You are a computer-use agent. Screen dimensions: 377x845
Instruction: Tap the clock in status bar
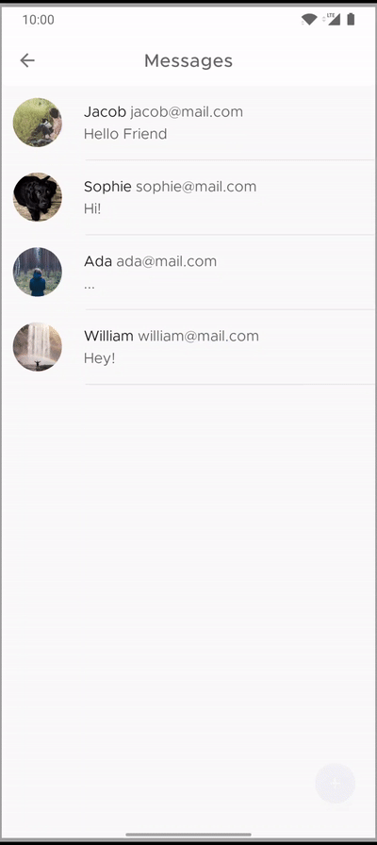39,20
